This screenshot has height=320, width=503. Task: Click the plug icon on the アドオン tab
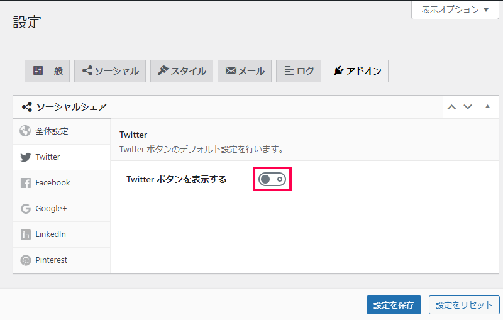click(x=339, y=70)
